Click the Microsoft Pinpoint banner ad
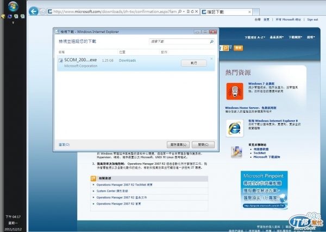 264,190
